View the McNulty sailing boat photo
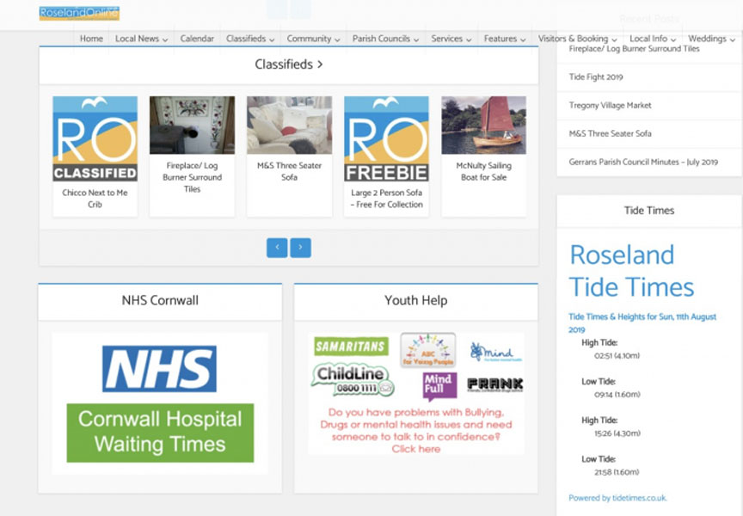Screen dimensions: 743x516 [484, 125]
